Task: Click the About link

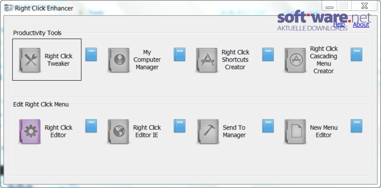Action: [361, 25]
